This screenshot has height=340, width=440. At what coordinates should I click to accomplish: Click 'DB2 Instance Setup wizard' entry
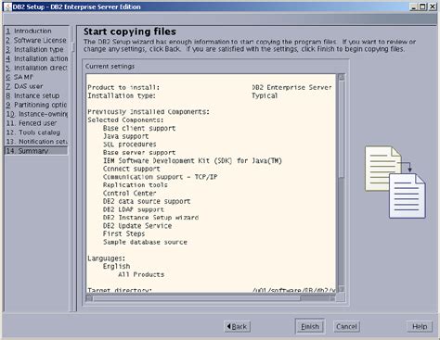pos(150,218)
